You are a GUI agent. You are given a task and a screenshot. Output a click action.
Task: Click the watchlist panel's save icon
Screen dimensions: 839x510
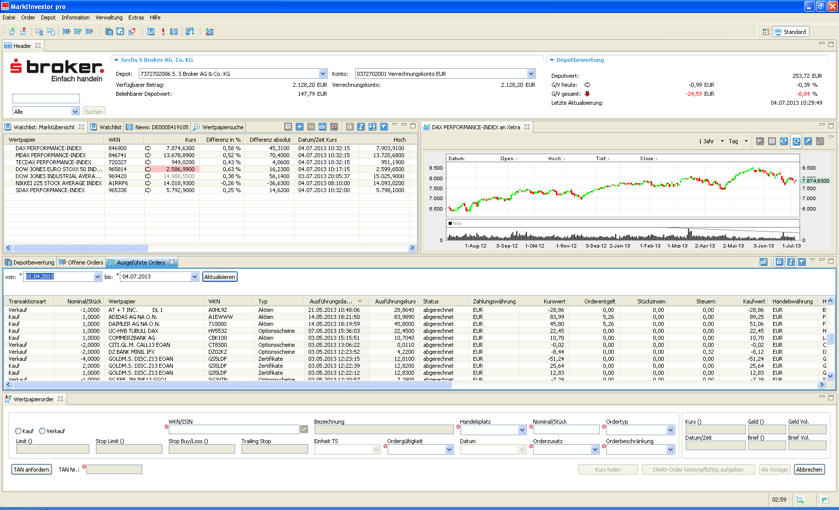288,127
